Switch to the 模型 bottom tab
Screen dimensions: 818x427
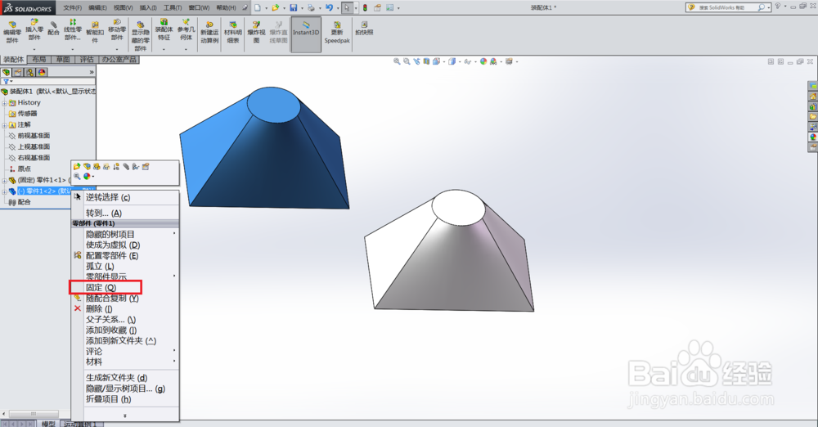click(x=48, y=424)
